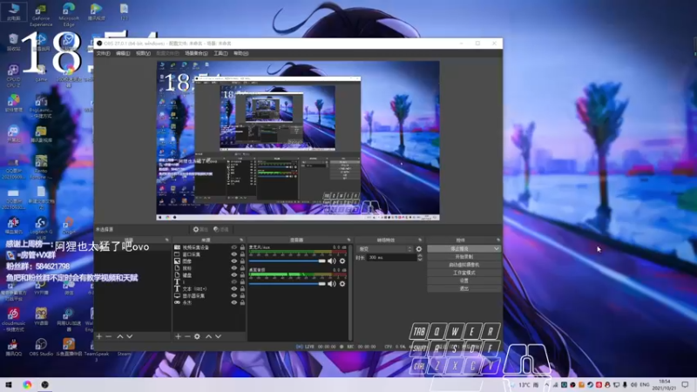Viewport: 697px width, 392px height.
Task: Open source properties gear in Sources panel
Action: point(198,336)
